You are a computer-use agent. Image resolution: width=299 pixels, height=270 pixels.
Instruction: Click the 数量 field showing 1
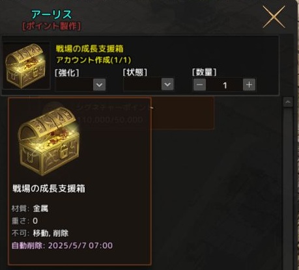pyautogui.click(x=225, y=85)
